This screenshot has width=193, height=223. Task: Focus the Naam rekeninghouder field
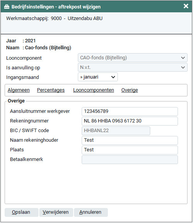(x=130, y=140)
